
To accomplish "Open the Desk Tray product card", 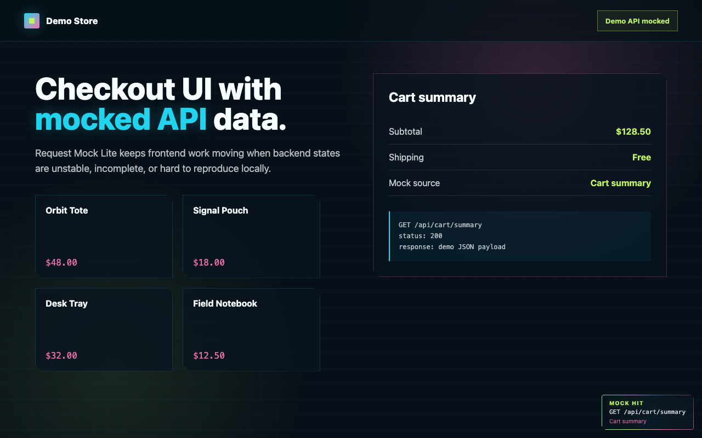I will pos(104,330).
